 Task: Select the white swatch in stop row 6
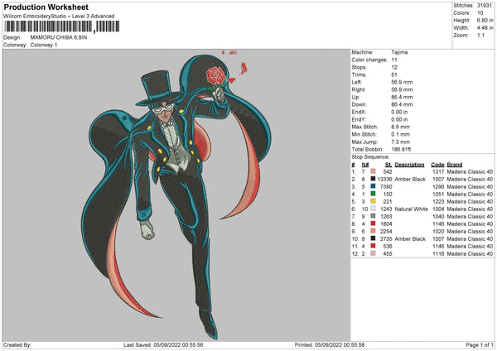click(x=373, y=209)
